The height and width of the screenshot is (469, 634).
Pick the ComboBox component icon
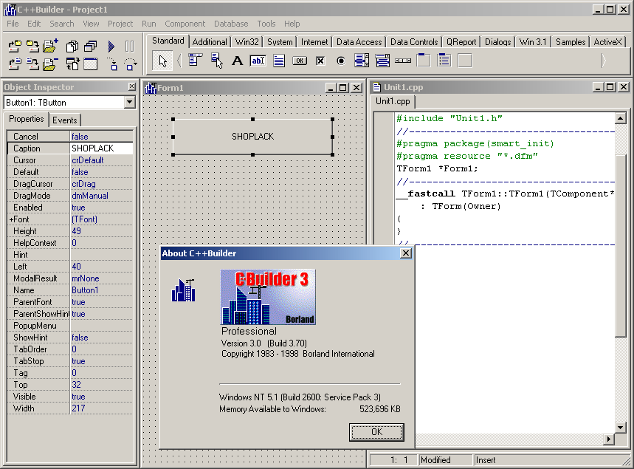point(382,61)
